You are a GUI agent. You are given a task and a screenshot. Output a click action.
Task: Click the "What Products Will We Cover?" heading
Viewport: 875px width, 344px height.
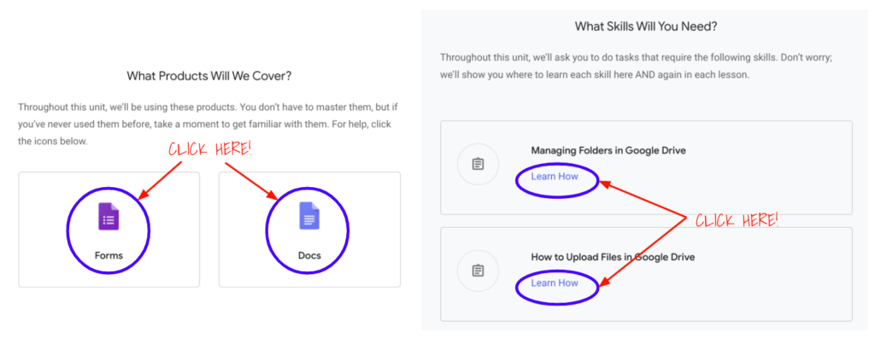(x=209, y=76)
